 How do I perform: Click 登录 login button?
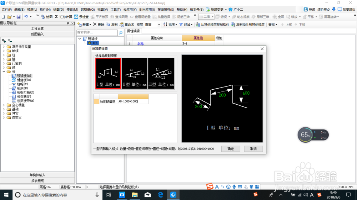pos(310,10)
